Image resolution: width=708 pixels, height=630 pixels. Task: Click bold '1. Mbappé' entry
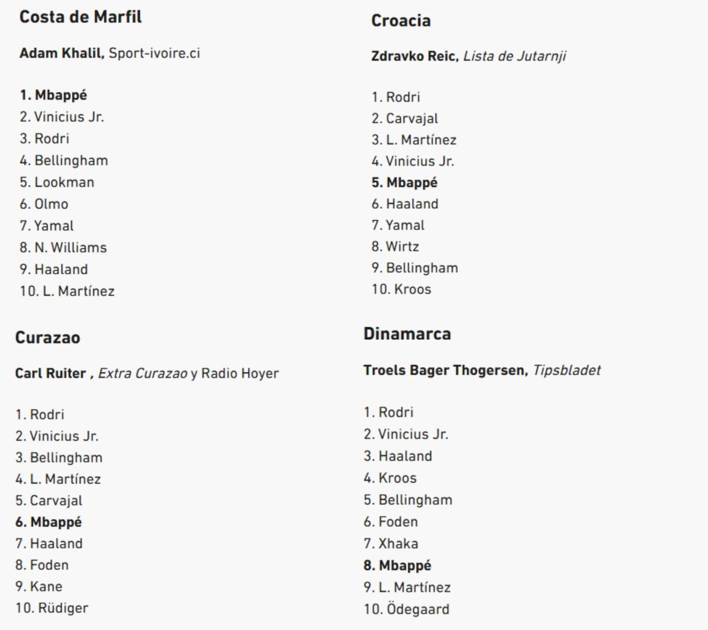click(x=53, y=96)
